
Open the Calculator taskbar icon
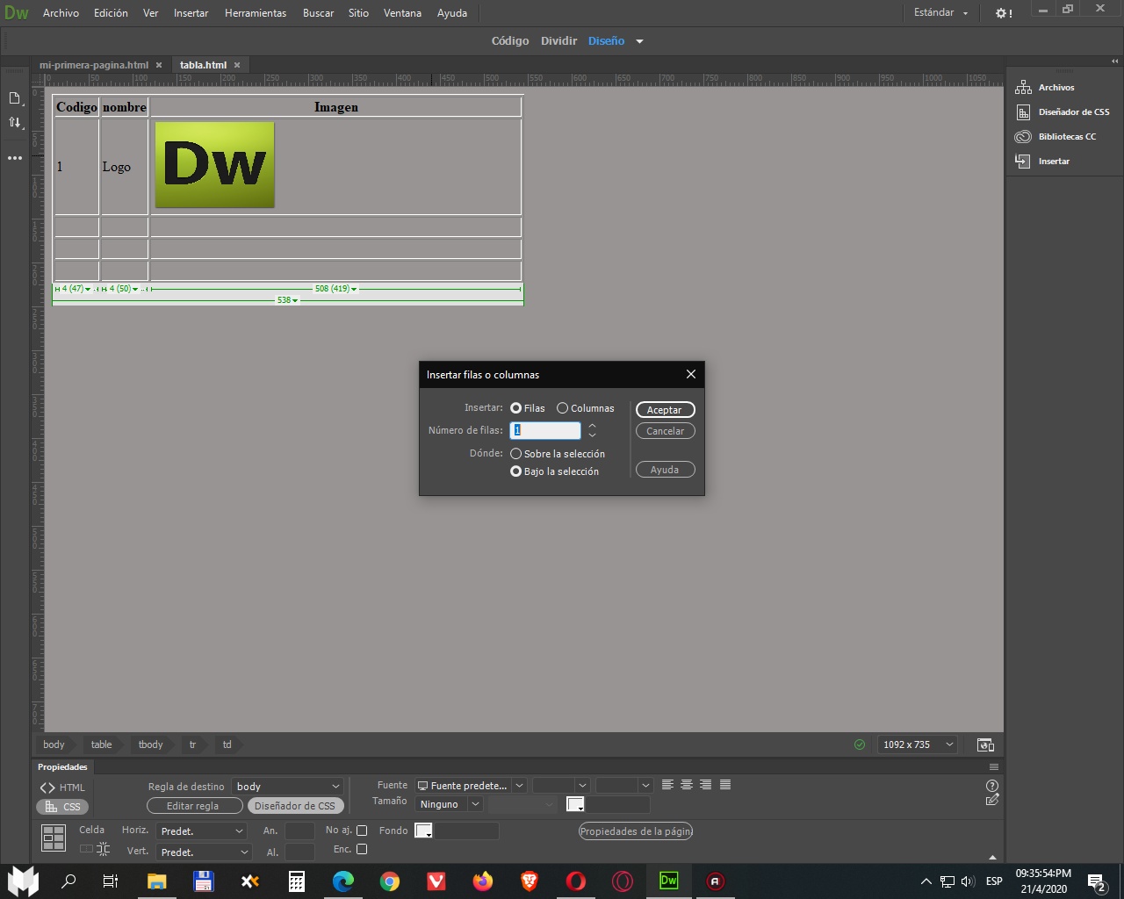(297, 881)
